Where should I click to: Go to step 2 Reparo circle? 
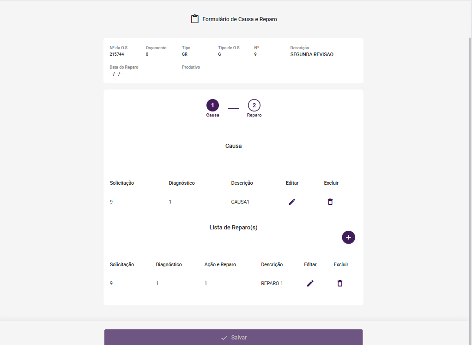point(254,105)
